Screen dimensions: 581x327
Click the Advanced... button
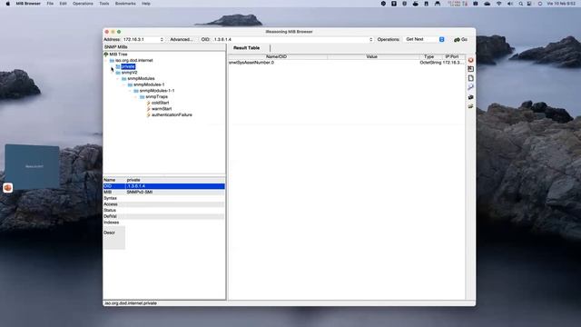(x=182, y=39)
